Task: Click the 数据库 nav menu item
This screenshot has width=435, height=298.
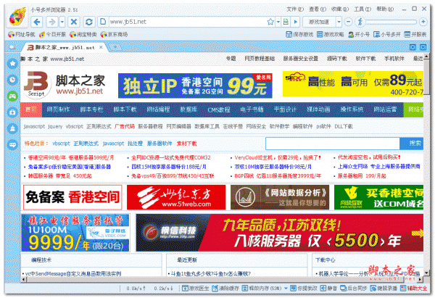Action: coord(188,109)
